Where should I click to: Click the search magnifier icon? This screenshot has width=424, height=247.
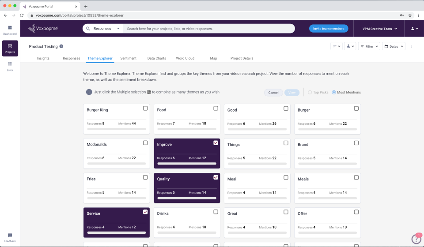pyautogui.click(x=88, y=29)
